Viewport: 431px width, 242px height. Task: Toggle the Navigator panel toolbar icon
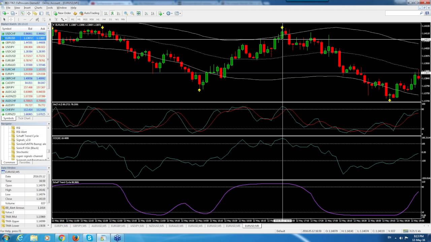coord(35,13)
